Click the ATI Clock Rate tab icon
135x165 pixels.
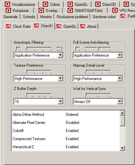point(8,26)
